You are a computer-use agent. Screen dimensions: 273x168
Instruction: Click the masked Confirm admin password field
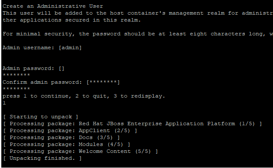point(103,82)
